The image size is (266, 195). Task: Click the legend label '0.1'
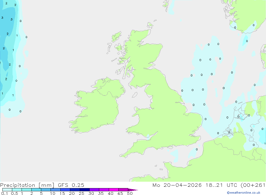tap(5, 193)
